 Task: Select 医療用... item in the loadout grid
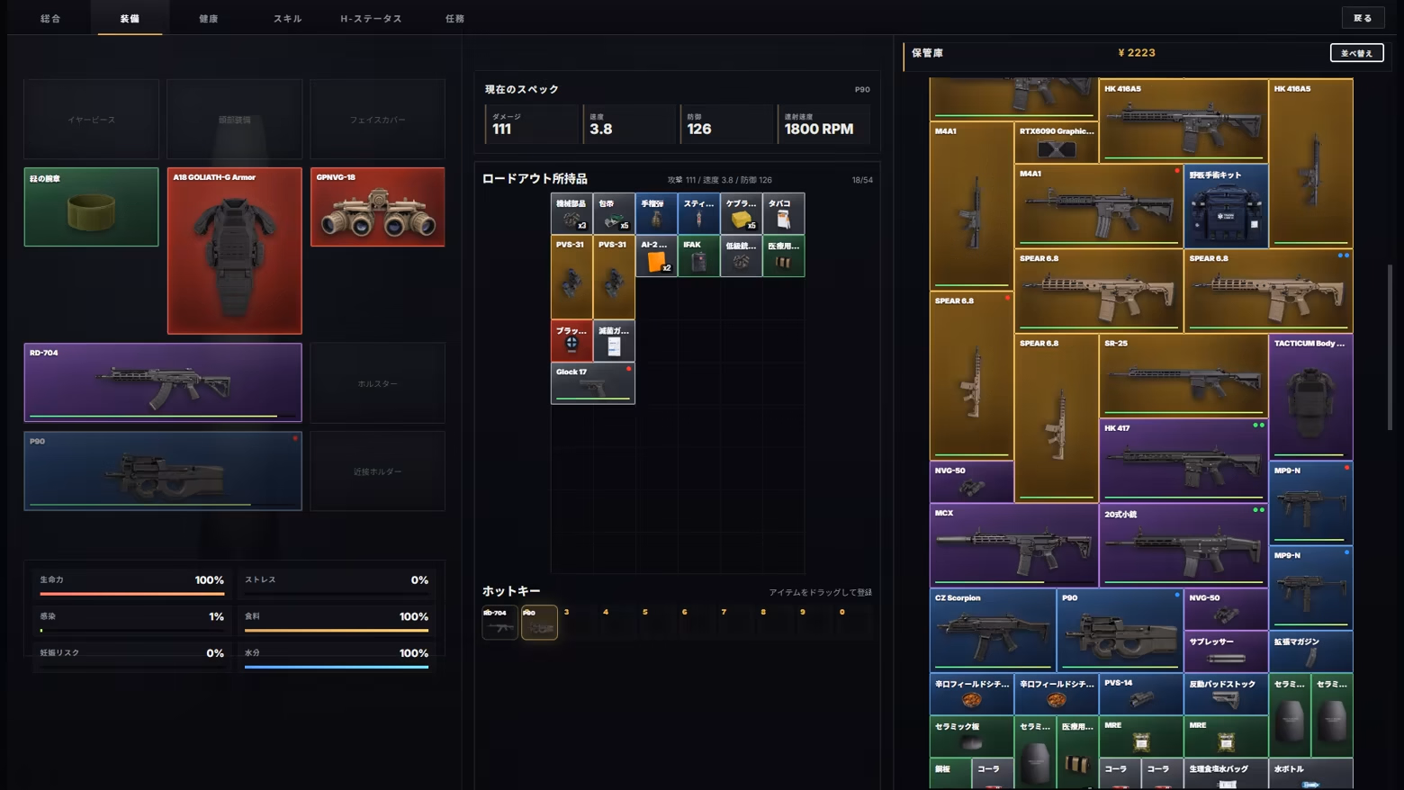783,256
